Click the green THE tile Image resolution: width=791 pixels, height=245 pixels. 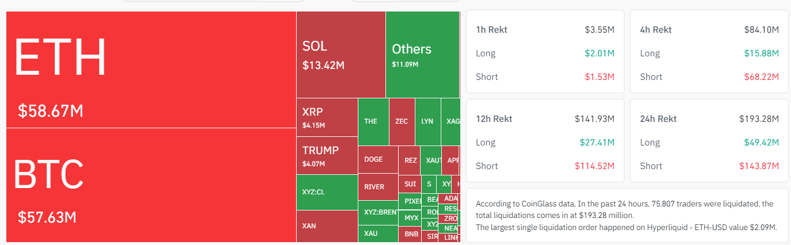pos(373,121)
